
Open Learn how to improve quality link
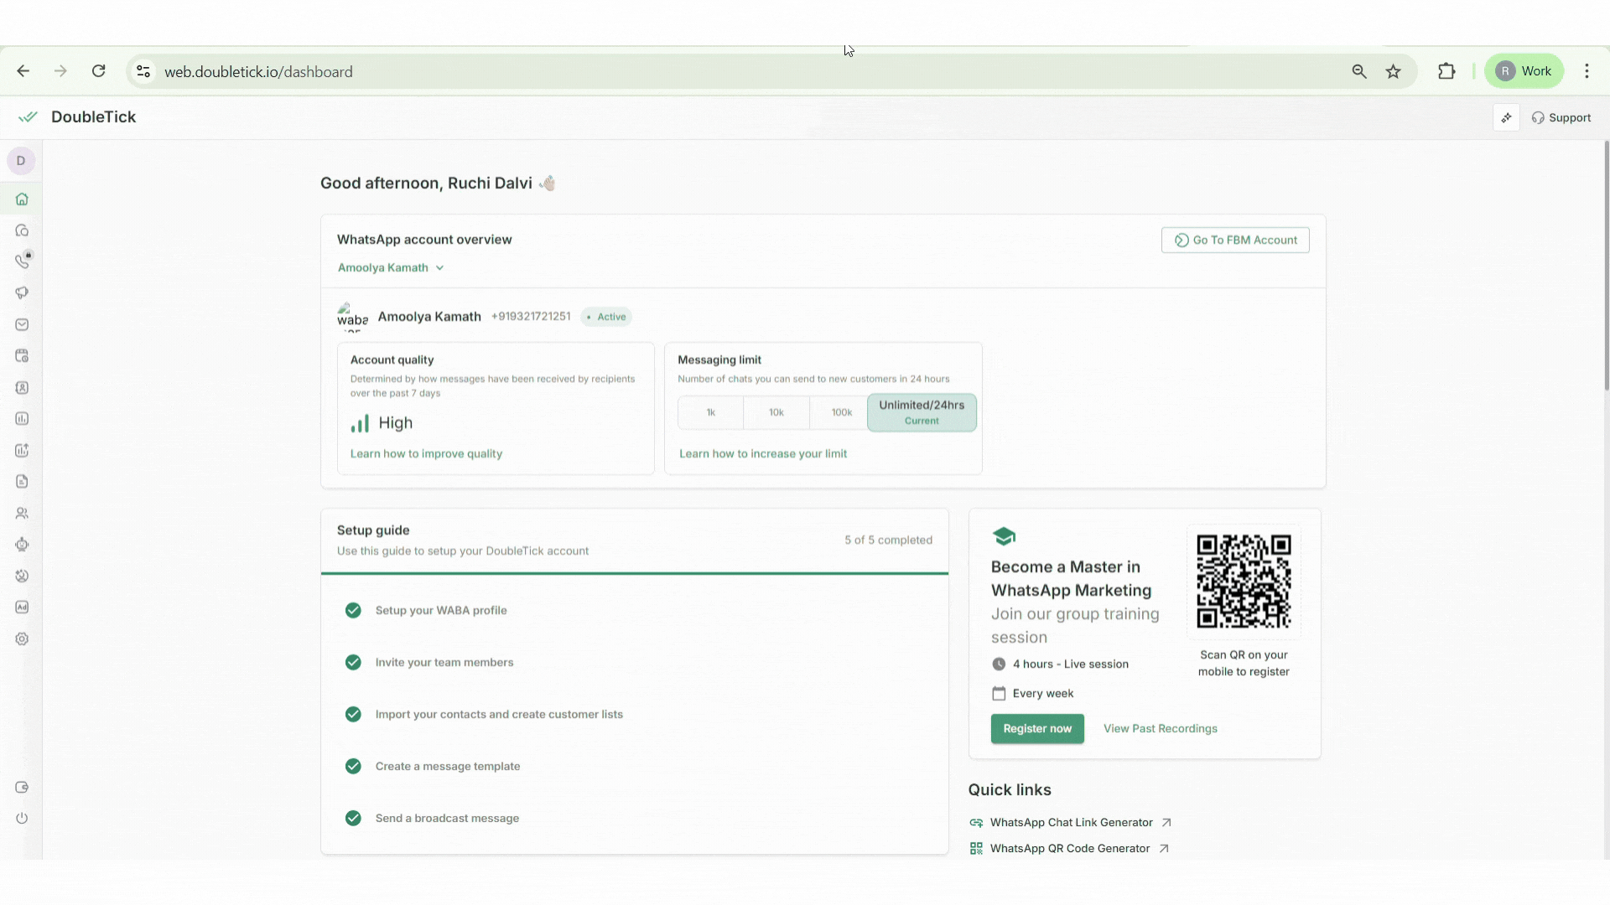[426, 454]
